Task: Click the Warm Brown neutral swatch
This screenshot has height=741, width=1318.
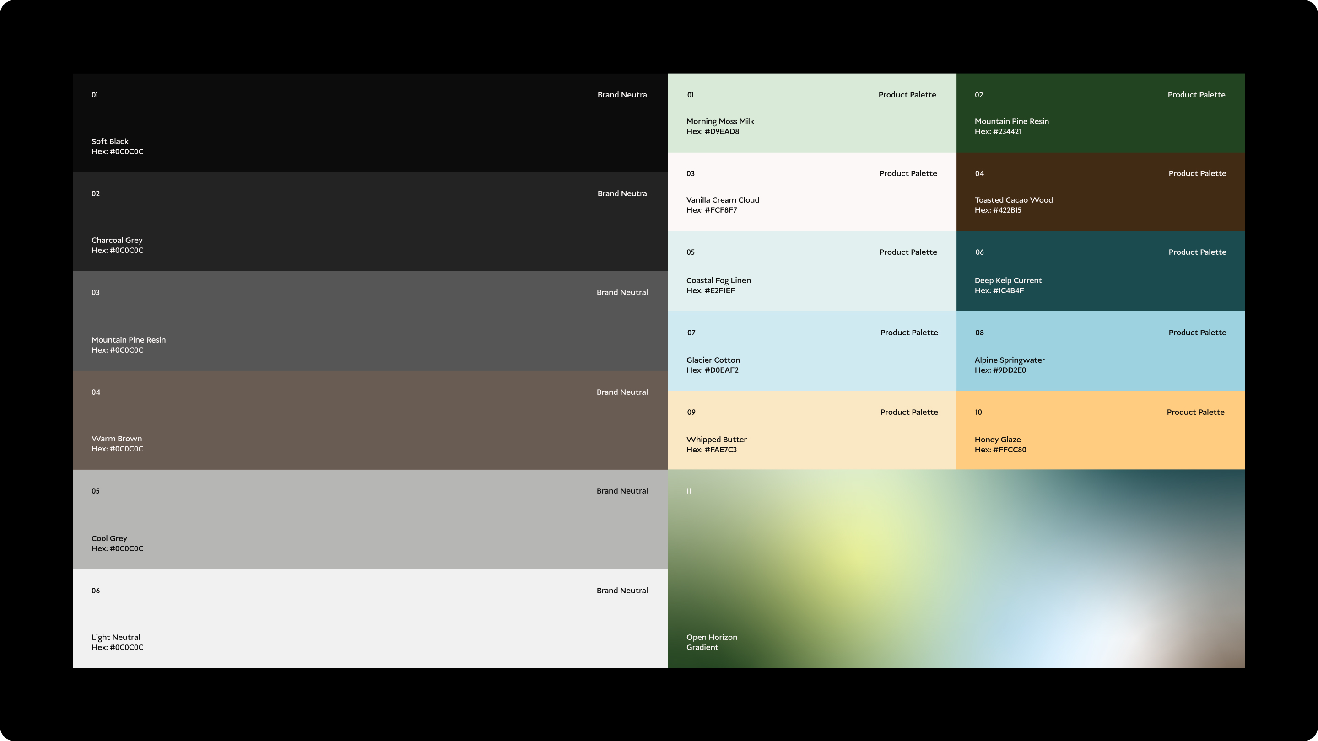Action: click(x=370, y=420)
